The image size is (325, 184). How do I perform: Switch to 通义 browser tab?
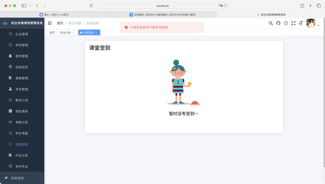(54, 15)
